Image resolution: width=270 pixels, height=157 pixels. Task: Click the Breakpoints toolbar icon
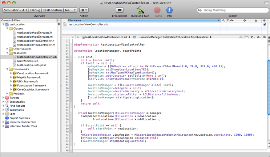(120, 10)
